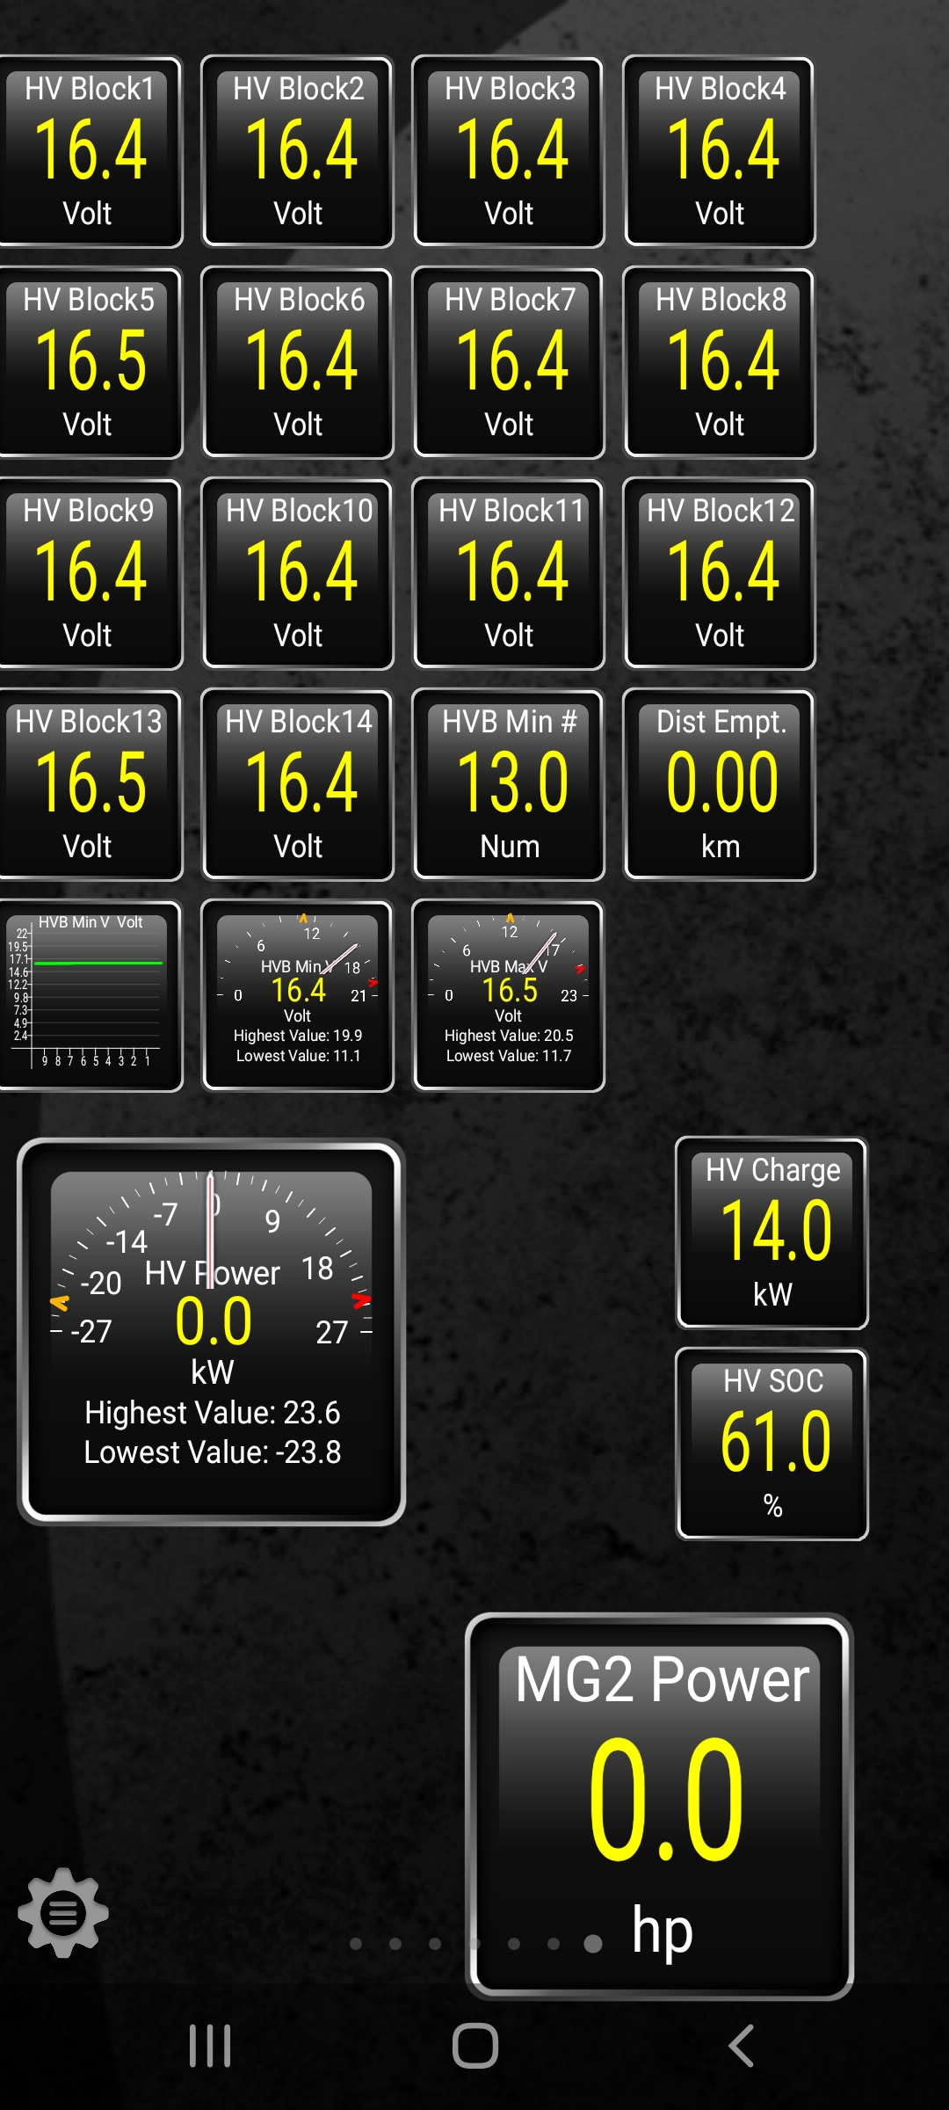Go to the first dashboard page dot
This screenshot has height=2110, width=949.
pos(356,1944)
